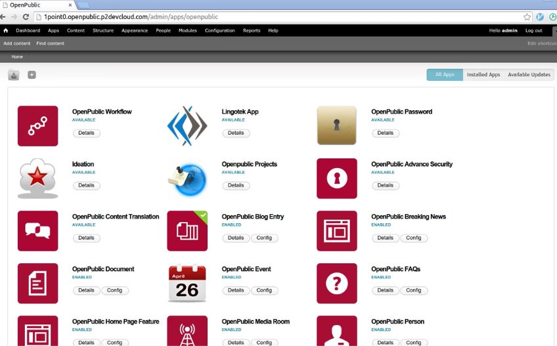The width and height of the screenshot is (557, 346).
Task: Open the Reports menu item
Action: 252,31
